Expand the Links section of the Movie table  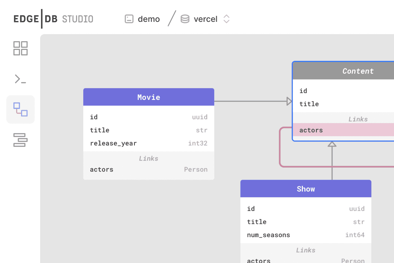point(149,158)
